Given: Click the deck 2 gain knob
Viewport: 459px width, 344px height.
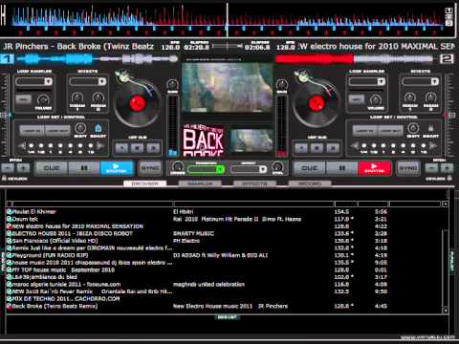Looking at the screenshot, I should pos(281,85).
